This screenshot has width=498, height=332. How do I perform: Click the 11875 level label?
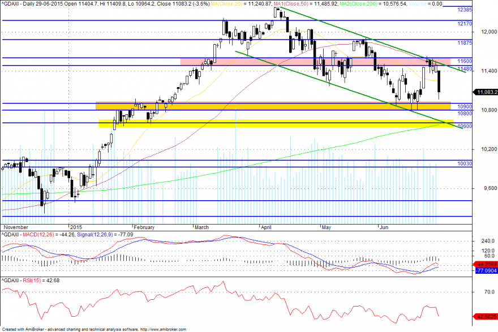[465, 43]
